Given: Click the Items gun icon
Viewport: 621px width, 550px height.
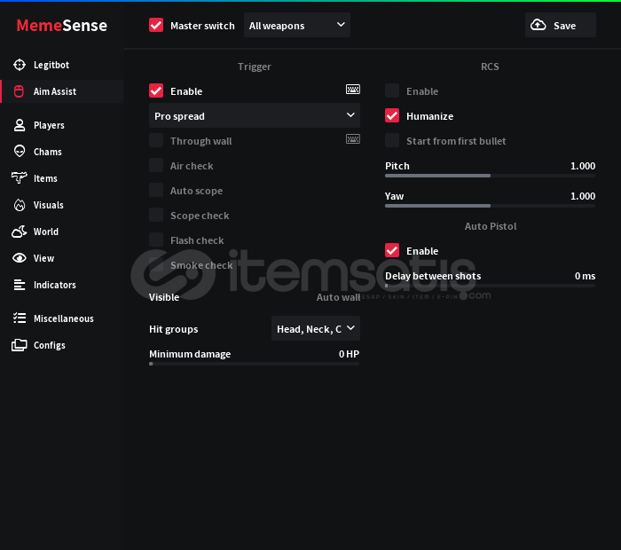Looking at the screenshot, I should click(x=19, y=177).
